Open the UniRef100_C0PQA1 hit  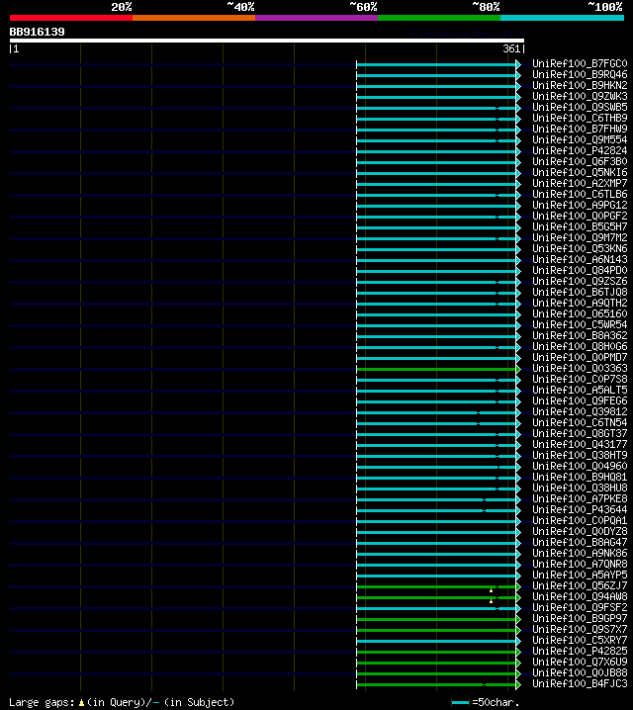click(x=580, y=520)
